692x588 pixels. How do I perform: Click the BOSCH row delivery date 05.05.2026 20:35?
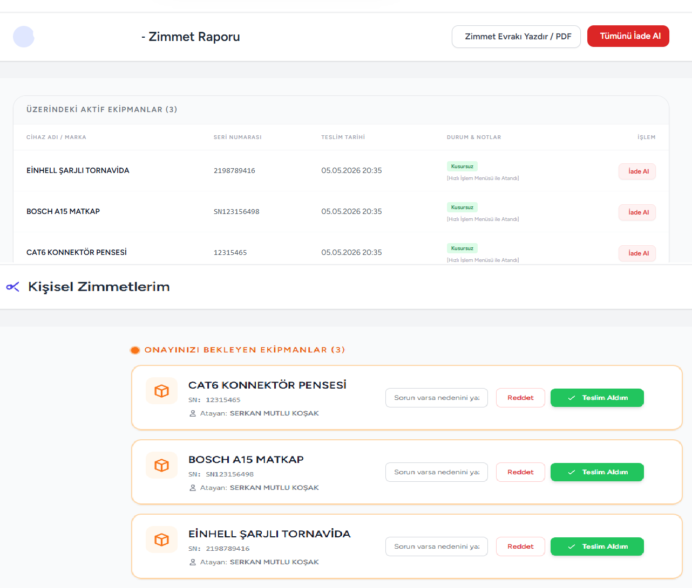(351, 211)
